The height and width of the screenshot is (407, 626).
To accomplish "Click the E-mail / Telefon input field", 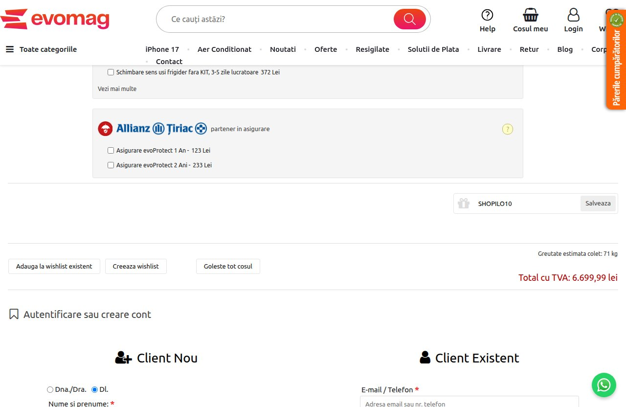I will [x=469, y=402].
